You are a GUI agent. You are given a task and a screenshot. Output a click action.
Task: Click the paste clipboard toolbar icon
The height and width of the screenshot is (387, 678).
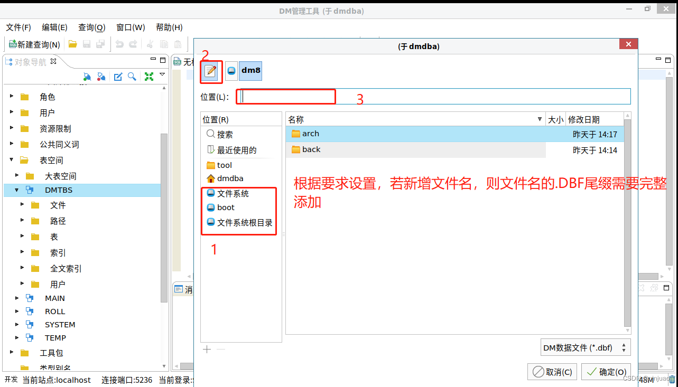point(178,44)
